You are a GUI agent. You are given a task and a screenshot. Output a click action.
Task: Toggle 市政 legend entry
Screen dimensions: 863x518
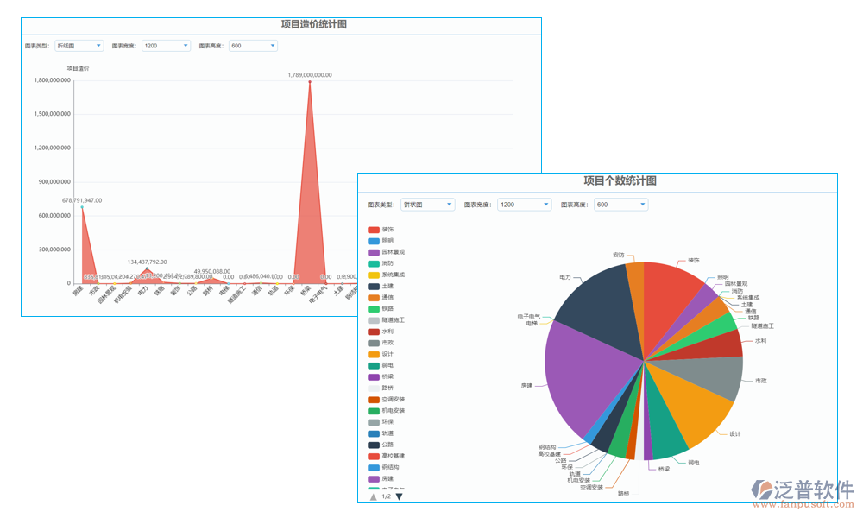tap(381, 343)
